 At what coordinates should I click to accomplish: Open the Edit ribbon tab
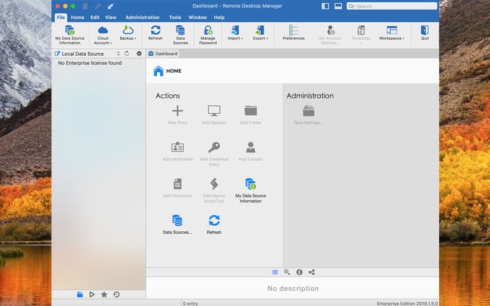[95, 18]
